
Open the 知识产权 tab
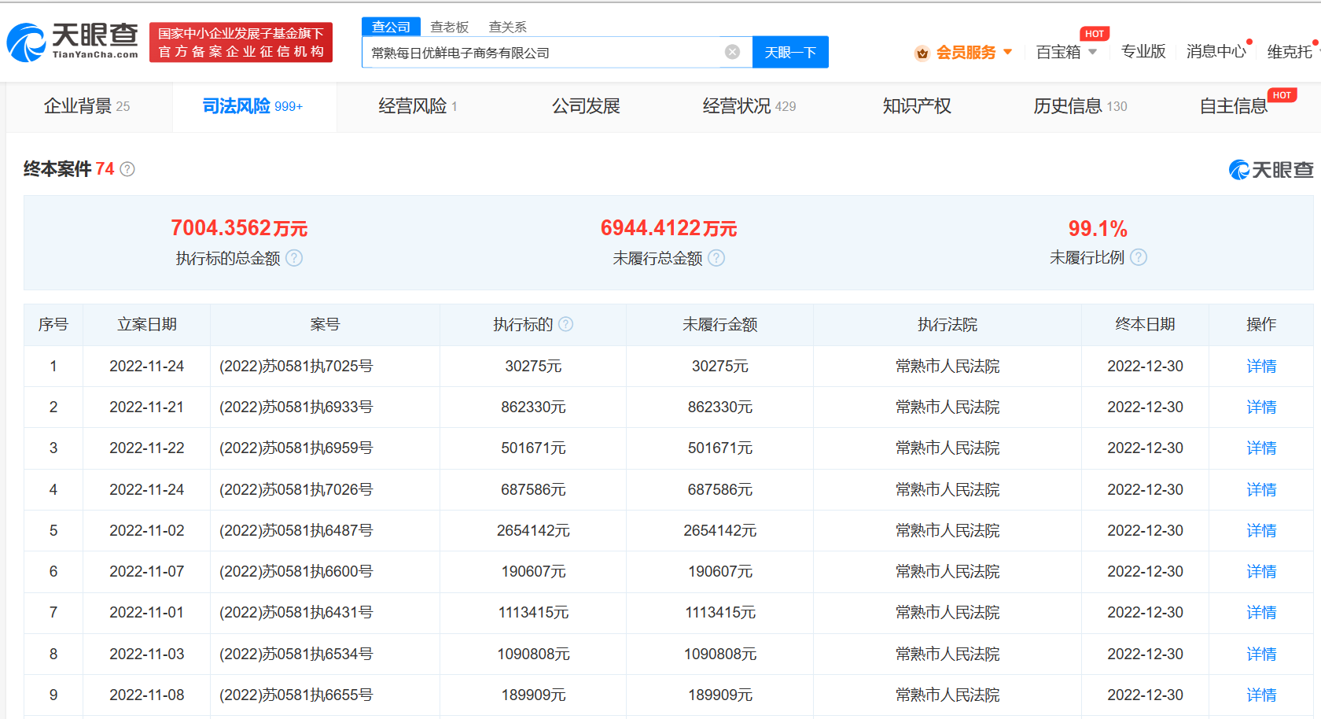(917, 106)
